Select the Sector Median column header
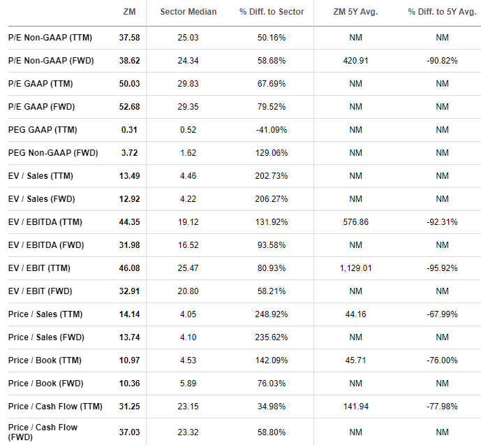 [x=188, y=12]
